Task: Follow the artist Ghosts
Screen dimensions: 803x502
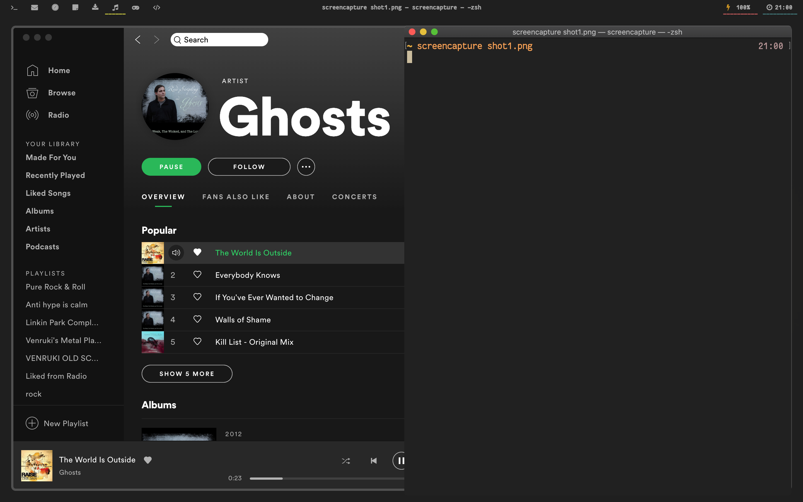Action: click(x=249, y=167)
